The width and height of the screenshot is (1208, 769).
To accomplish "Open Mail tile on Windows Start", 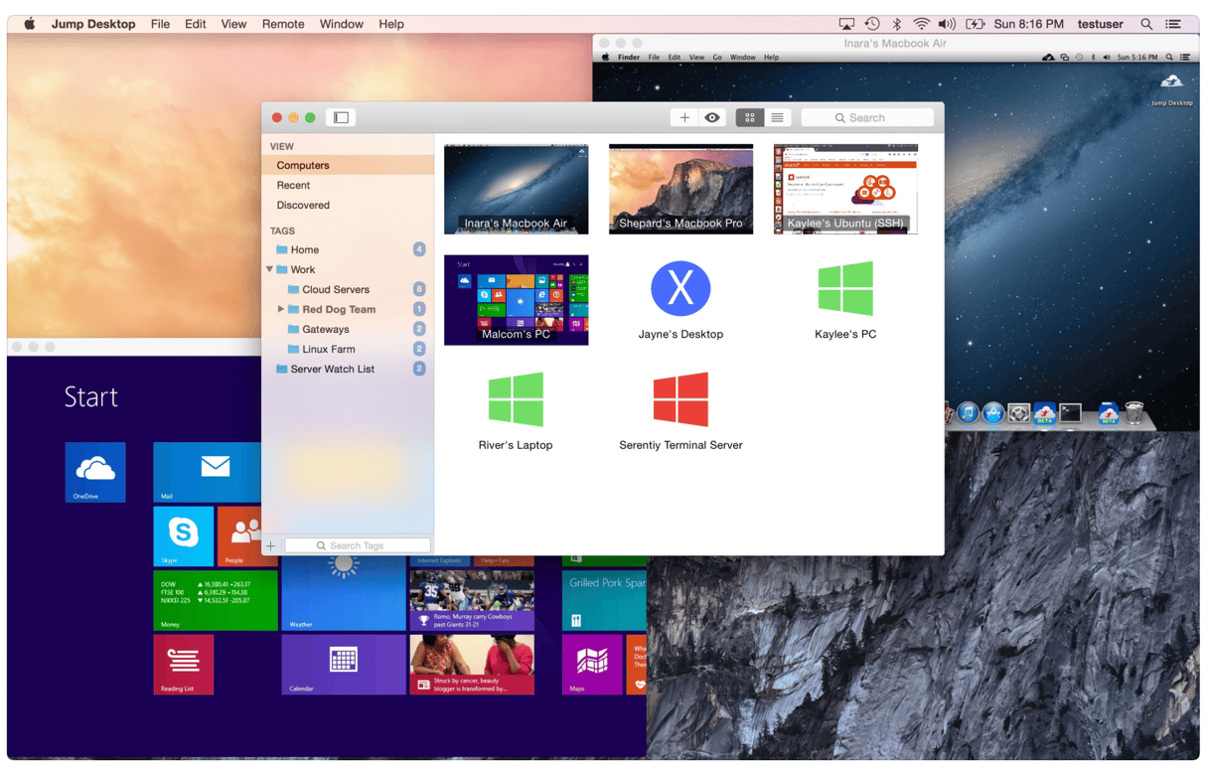I will 207,472.
